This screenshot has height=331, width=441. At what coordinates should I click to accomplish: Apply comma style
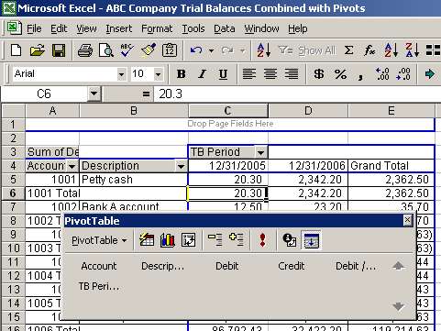coord(360,75)
